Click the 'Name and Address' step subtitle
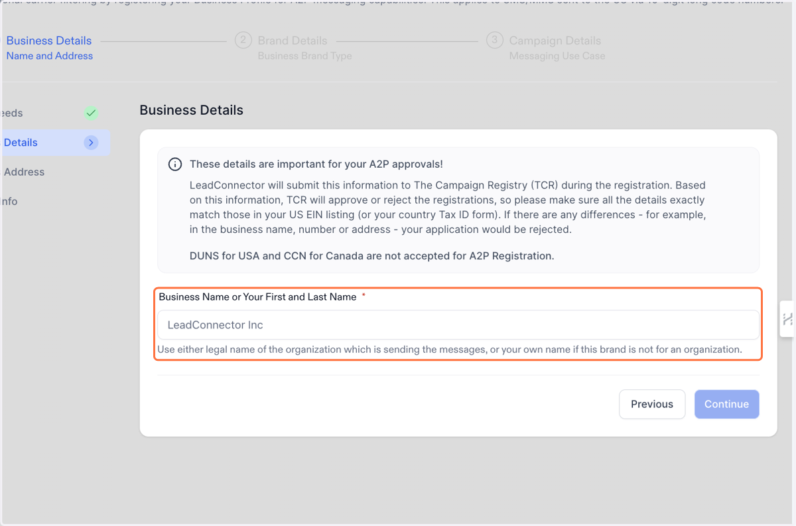The height and width of the screenshot is (526, 796). (x=50, y=56)
